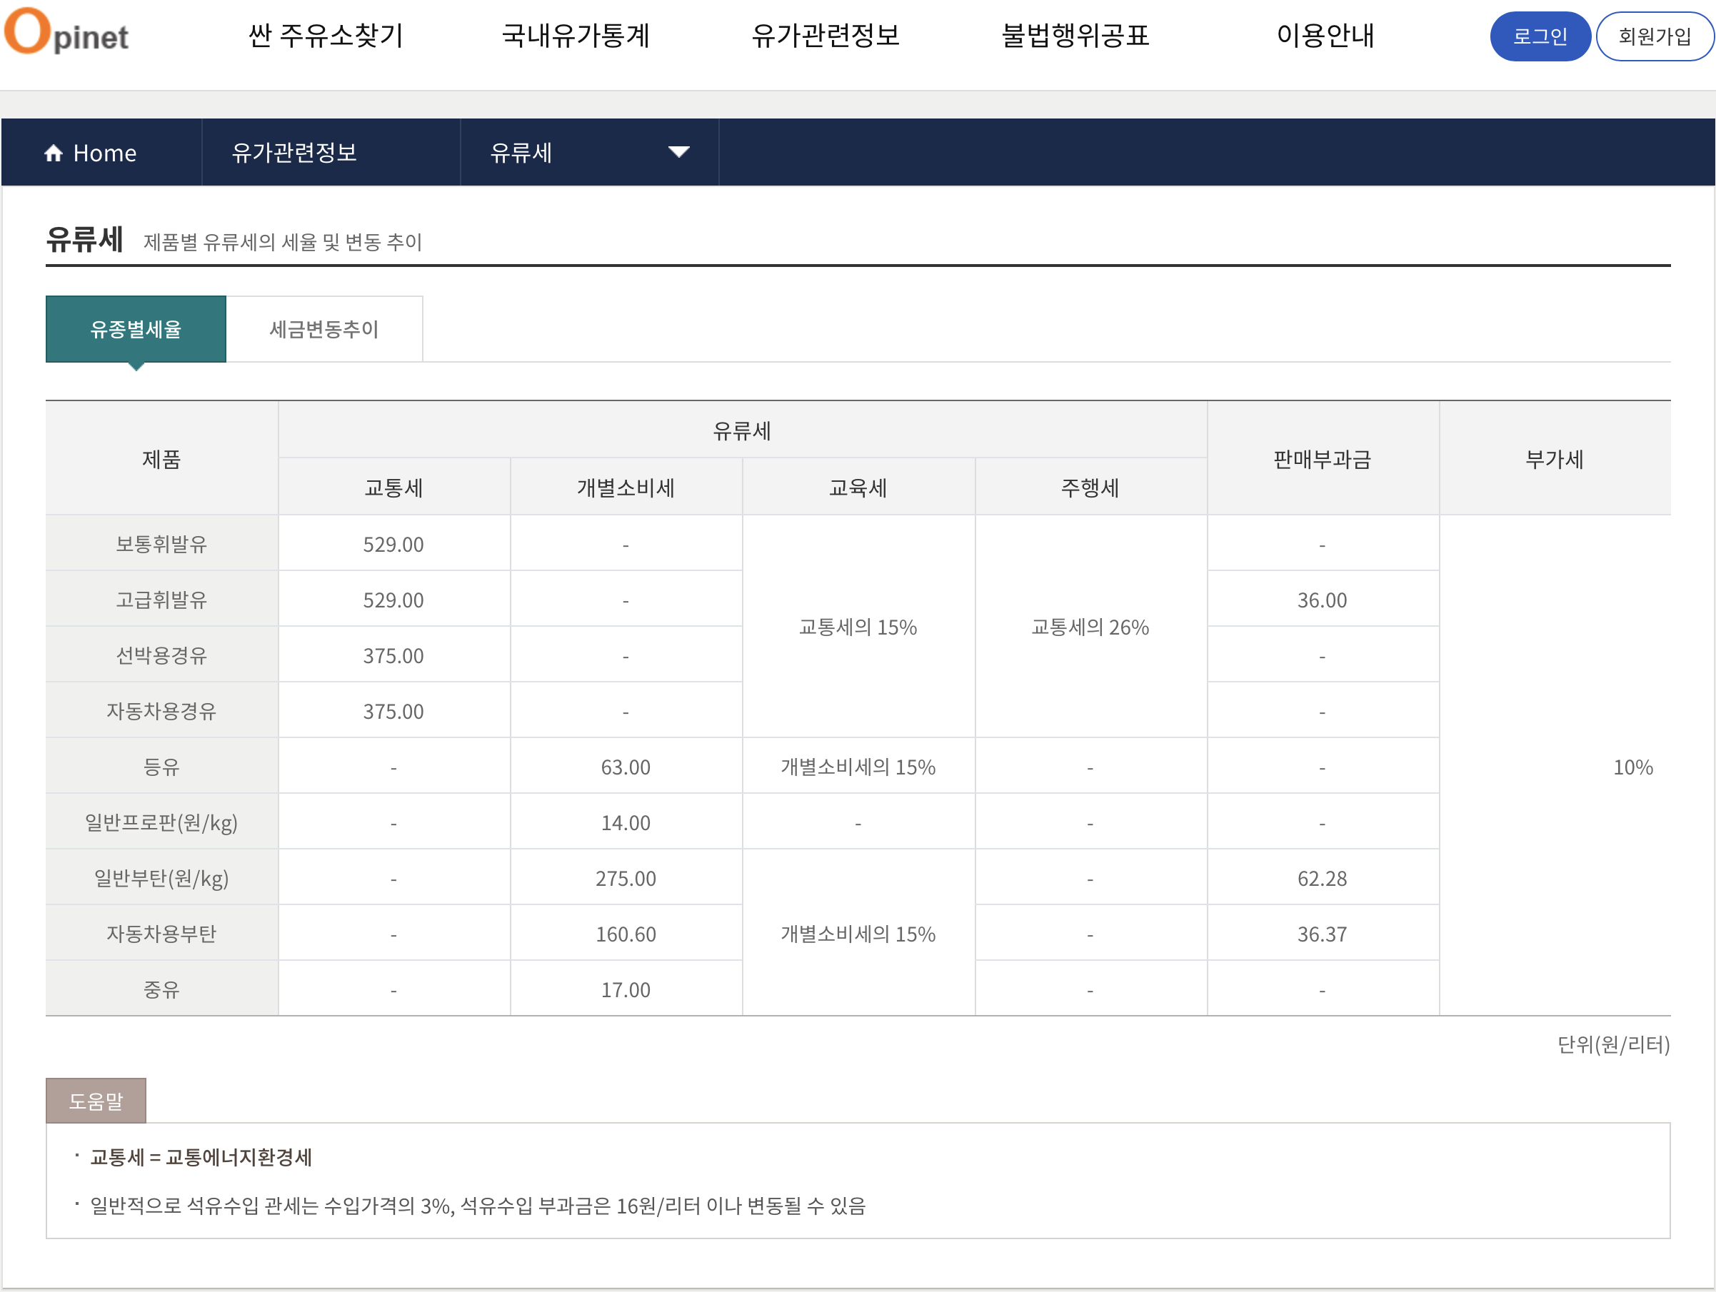Open 이용안내 menu
Viewport: 1716px width, 1292px height.
(x=1324, y=36)
